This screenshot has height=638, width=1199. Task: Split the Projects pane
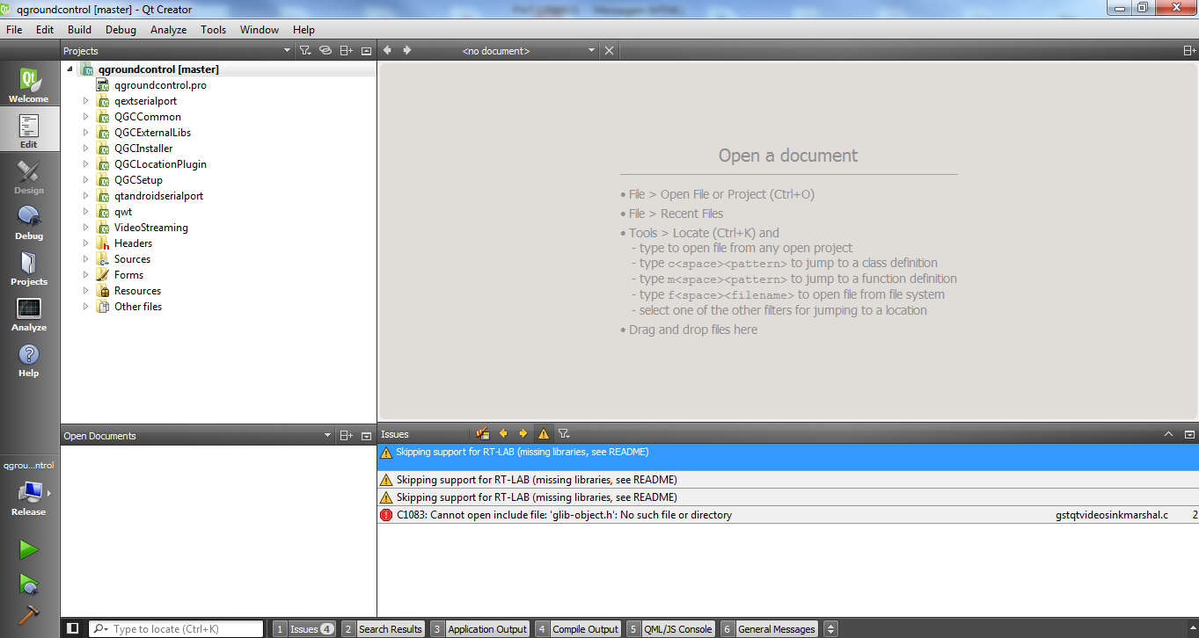point(347,51)
